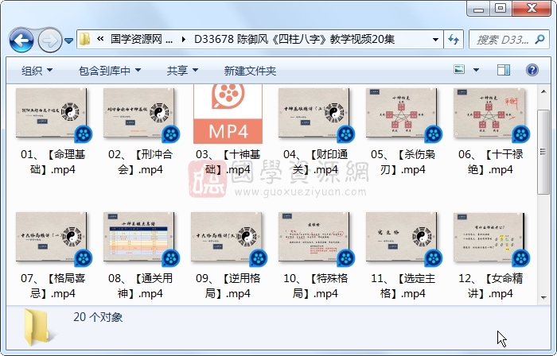Click the folder icon in address bar

point(84,39)
